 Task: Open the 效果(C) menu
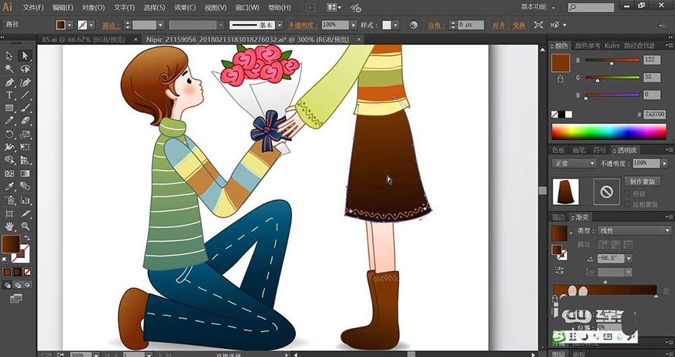(185, 7)
